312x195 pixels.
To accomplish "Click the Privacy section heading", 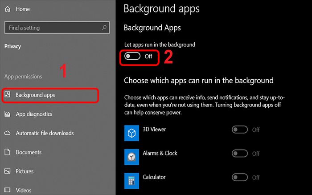I will (x=12, y=46).
